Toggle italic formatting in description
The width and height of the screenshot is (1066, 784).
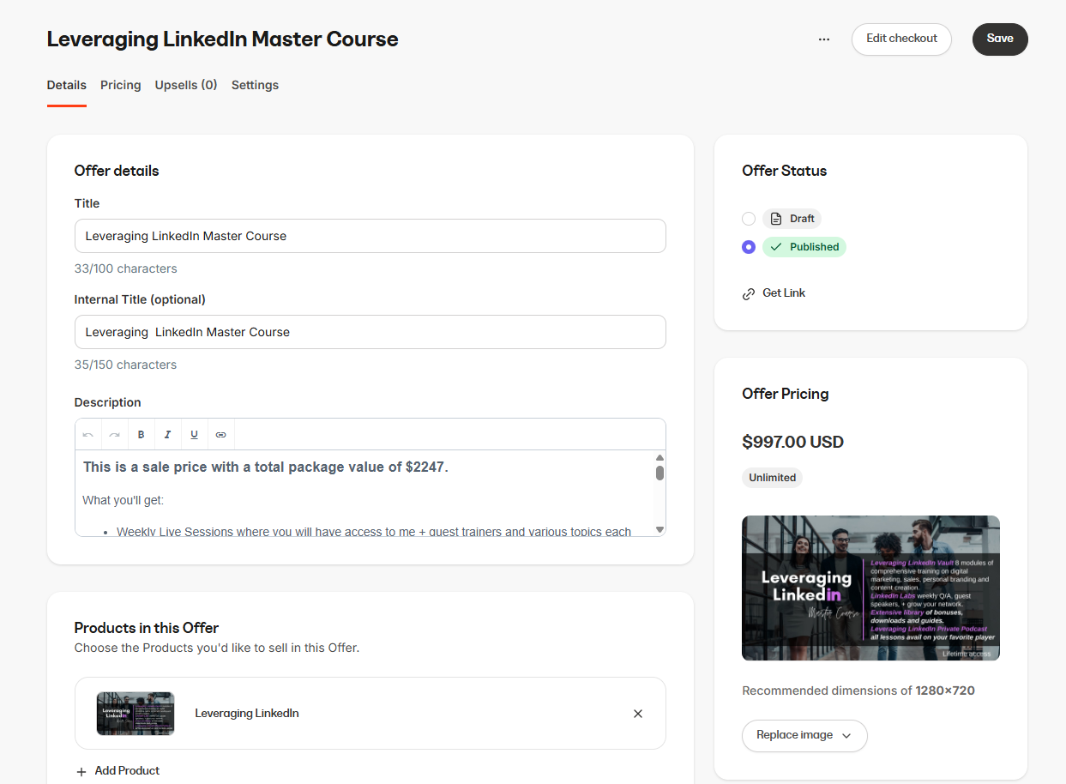tap(167, 435)
